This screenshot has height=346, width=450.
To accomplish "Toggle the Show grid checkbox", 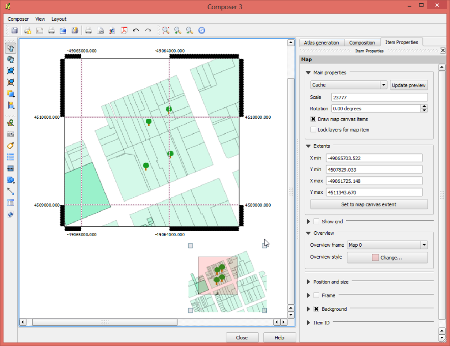I will coord(316,222).
